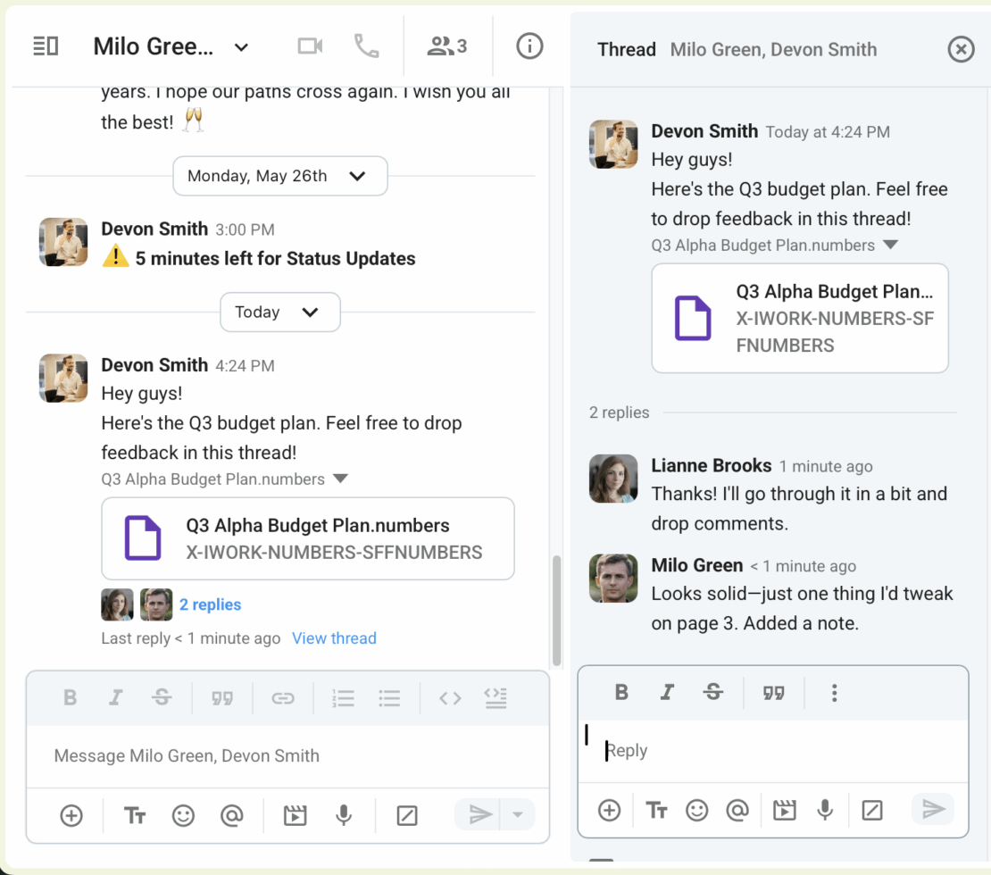This screenshot has width=991, height=875.
Task: Mention someone with the @ icon in thread
Action: [737, 810]
